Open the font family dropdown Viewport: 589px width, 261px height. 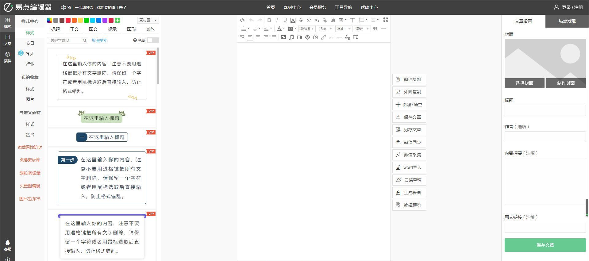pos(307,29)
